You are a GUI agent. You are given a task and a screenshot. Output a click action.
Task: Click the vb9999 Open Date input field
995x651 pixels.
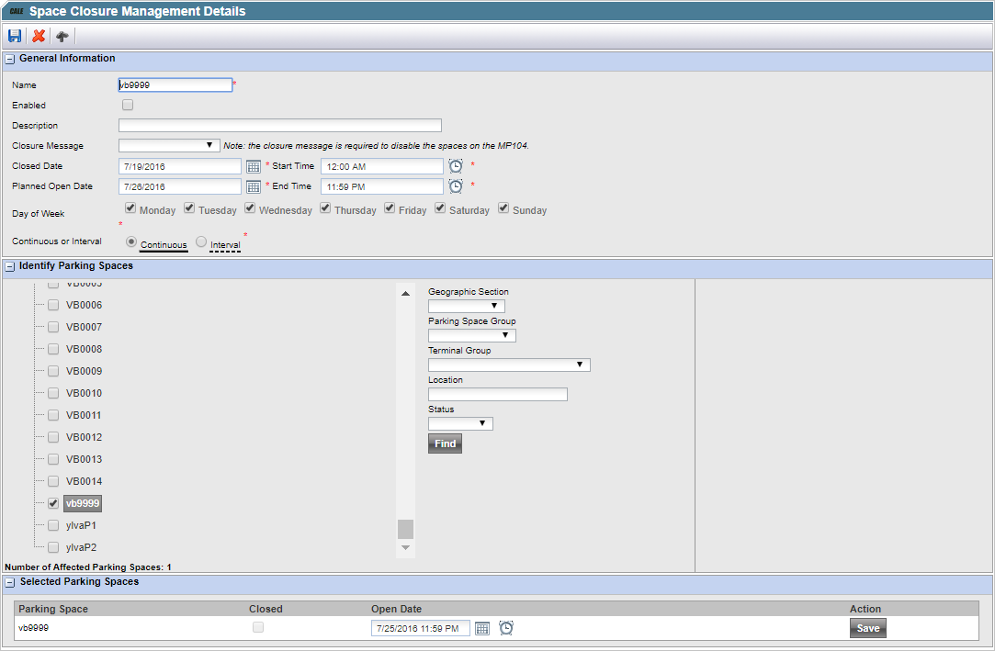tap(421, 628)
